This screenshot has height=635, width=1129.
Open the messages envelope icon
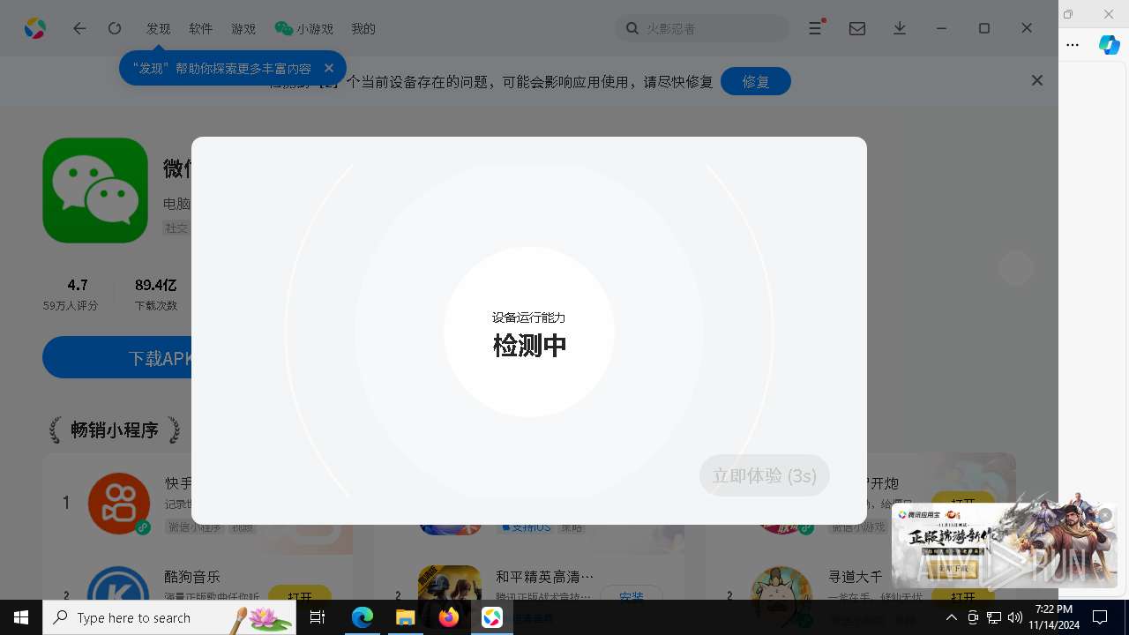(x=857, y=28)
